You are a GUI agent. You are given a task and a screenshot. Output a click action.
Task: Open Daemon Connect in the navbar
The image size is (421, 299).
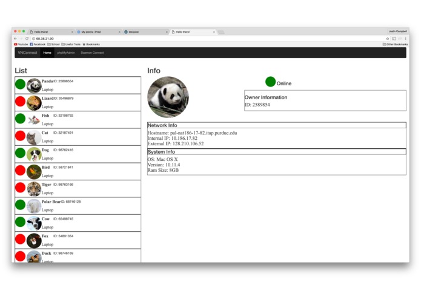coord(92,53)
